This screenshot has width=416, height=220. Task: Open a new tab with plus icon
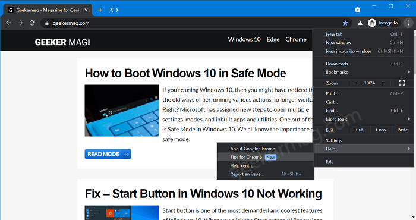pos(100,10)
